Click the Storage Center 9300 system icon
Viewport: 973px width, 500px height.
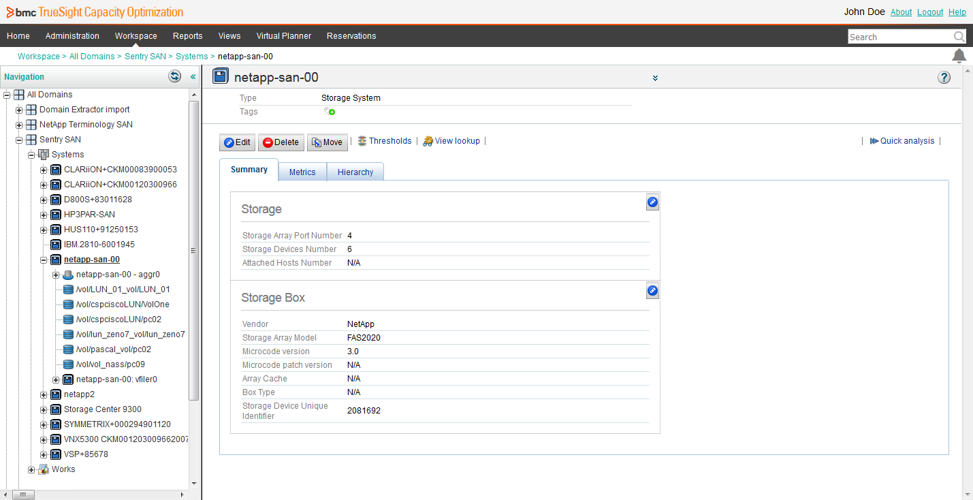pos(56,409)
